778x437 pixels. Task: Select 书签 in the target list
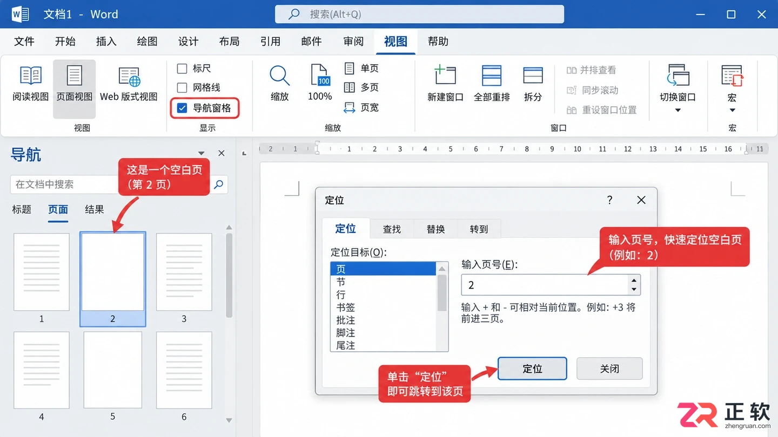pyautogui.click(x=383, y=308)
